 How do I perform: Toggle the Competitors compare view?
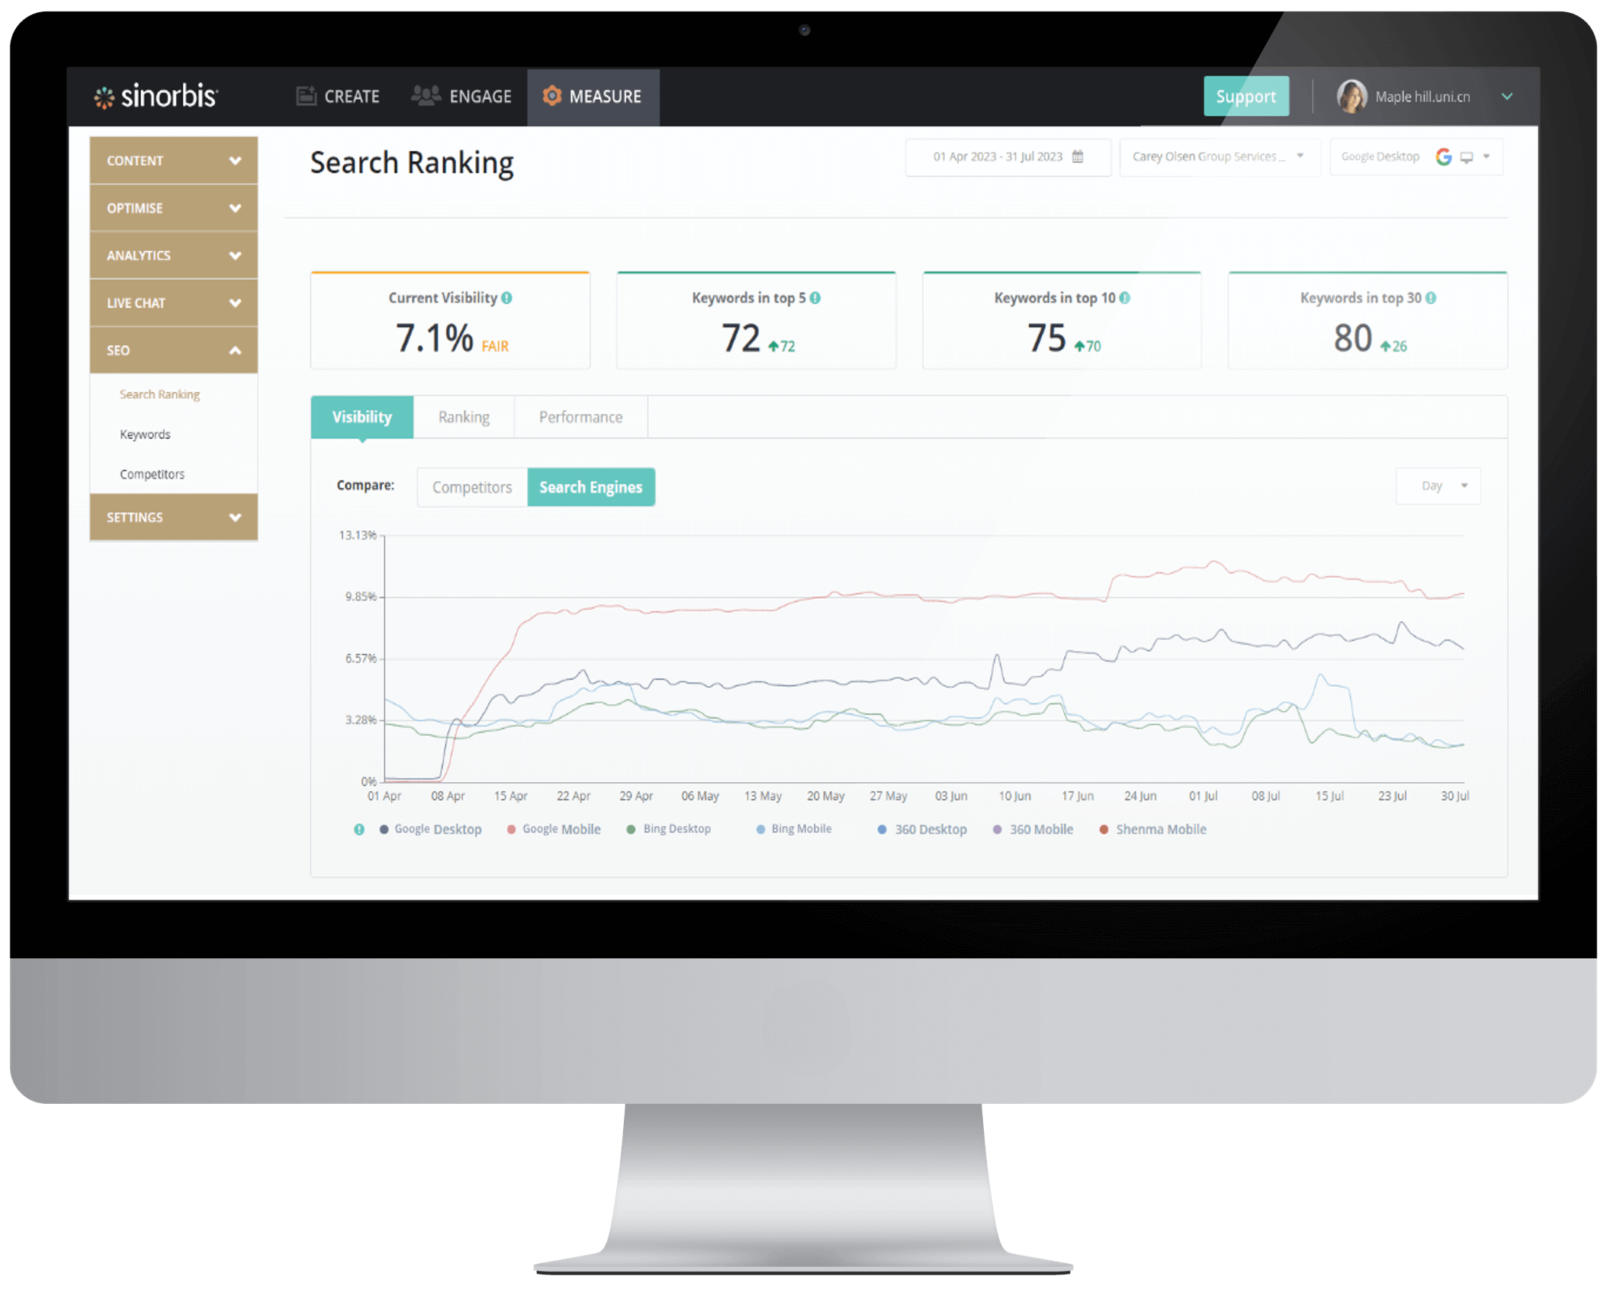473,486
